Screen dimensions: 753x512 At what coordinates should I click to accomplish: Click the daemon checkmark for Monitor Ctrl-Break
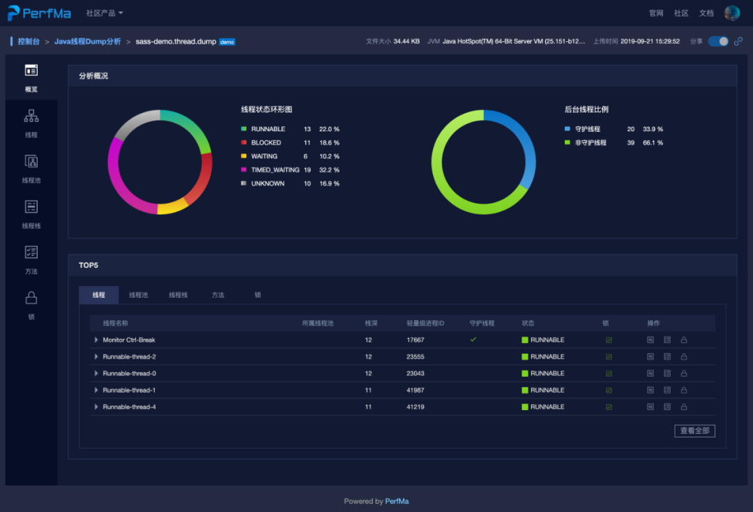pyautogui.click(x=473, y=340)
